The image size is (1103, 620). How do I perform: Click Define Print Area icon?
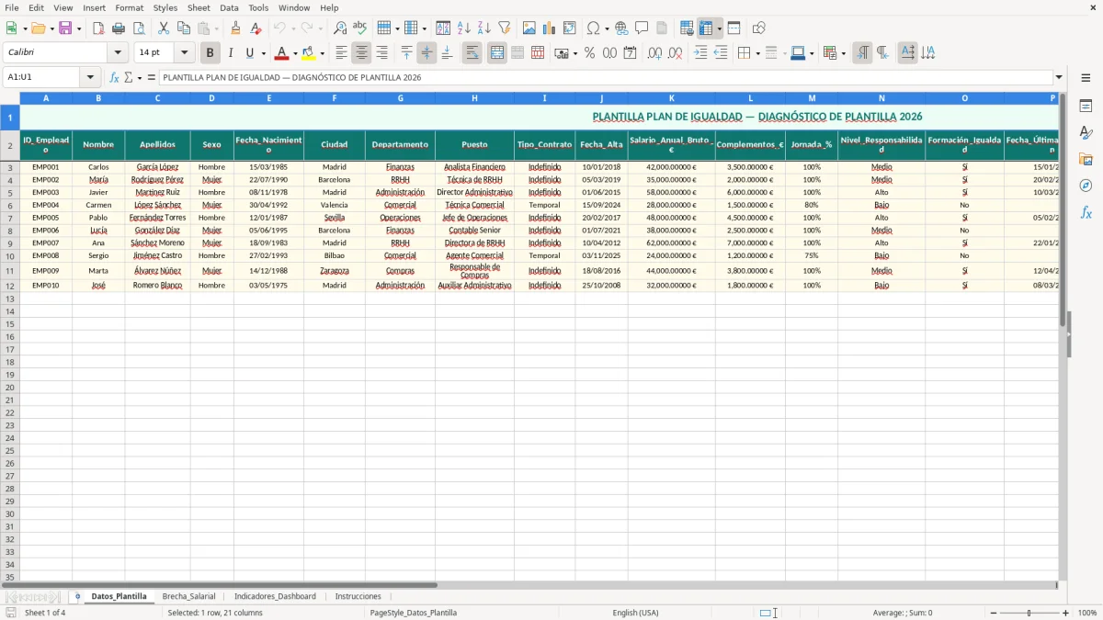point(687,28)
